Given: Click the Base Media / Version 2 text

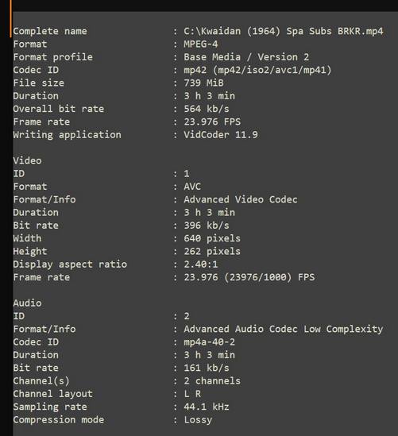Looking at the screenshot, I should 246,57.
